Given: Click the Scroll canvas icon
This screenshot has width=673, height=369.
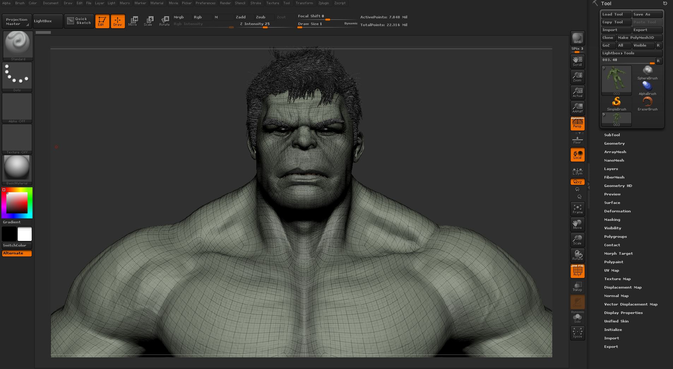Looking at the screenshot, I should pyautogui.click(x=577, y=61).
